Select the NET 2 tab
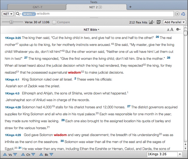Viewport: 188px width, 159px height. [x=95, y=7]
